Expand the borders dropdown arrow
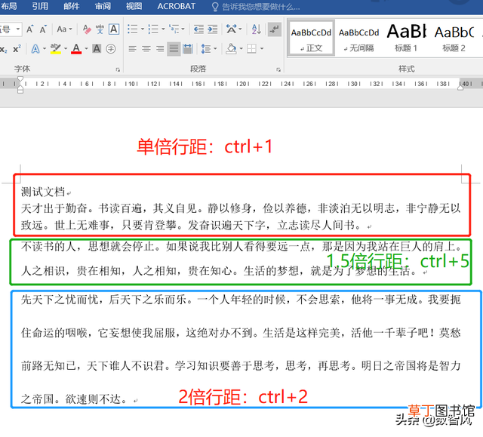The image size is (483, 437). [x=262, y=48]
